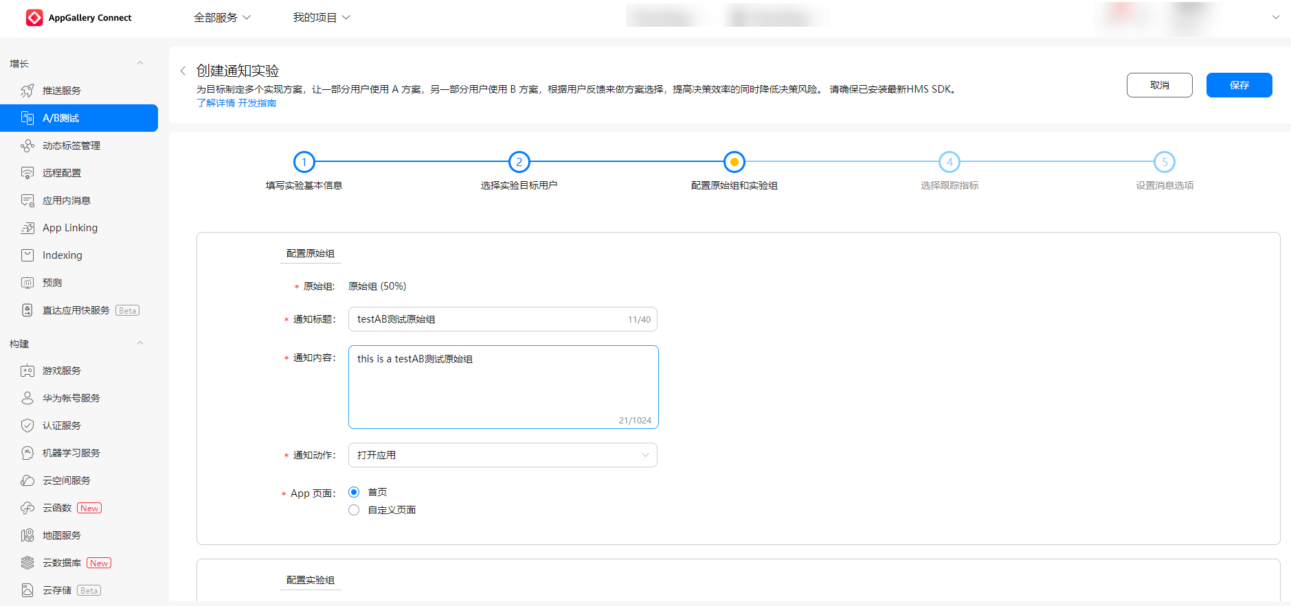Image resolution: width=1291 pixels, height=606 pixels.
Task: Select the 自定义页面 radio option
Action: click(354, 510)
